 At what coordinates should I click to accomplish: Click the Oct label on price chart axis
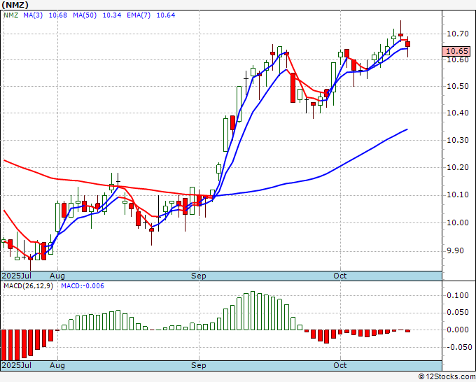(340, 276)
